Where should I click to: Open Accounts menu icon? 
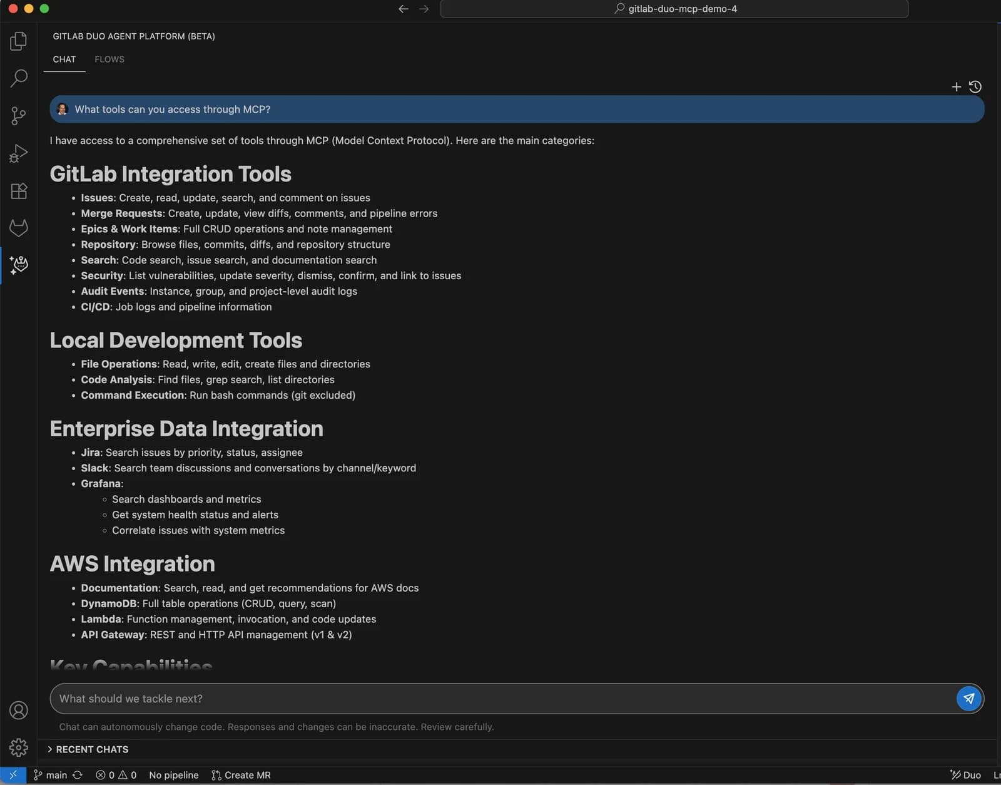pyautogui.click(x=19, y=711)
